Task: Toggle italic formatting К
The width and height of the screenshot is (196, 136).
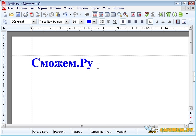Action: click(108, 22)
